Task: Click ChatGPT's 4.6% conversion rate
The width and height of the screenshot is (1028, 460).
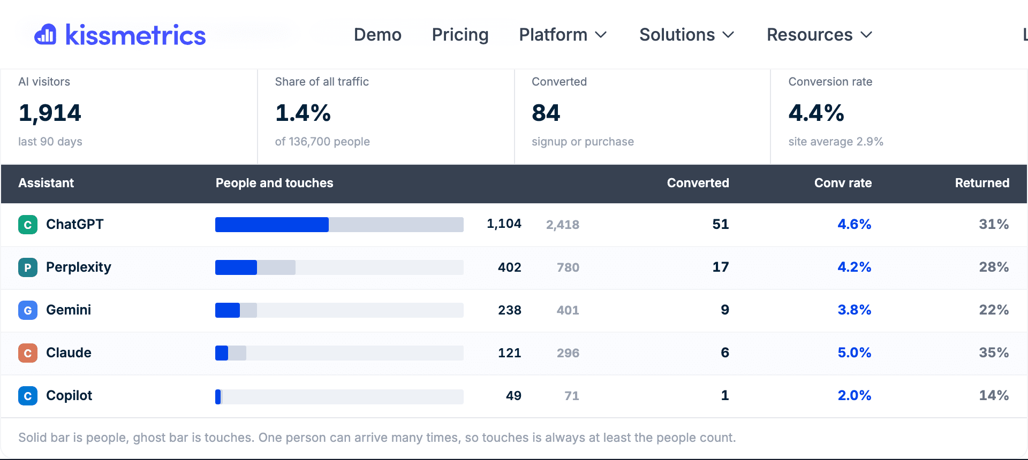Action: tap(855, 224)
